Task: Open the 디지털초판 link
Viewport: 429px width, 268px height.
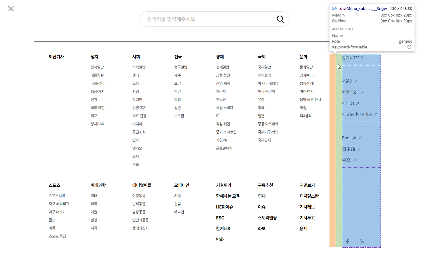Action: (x=309, y=196)
